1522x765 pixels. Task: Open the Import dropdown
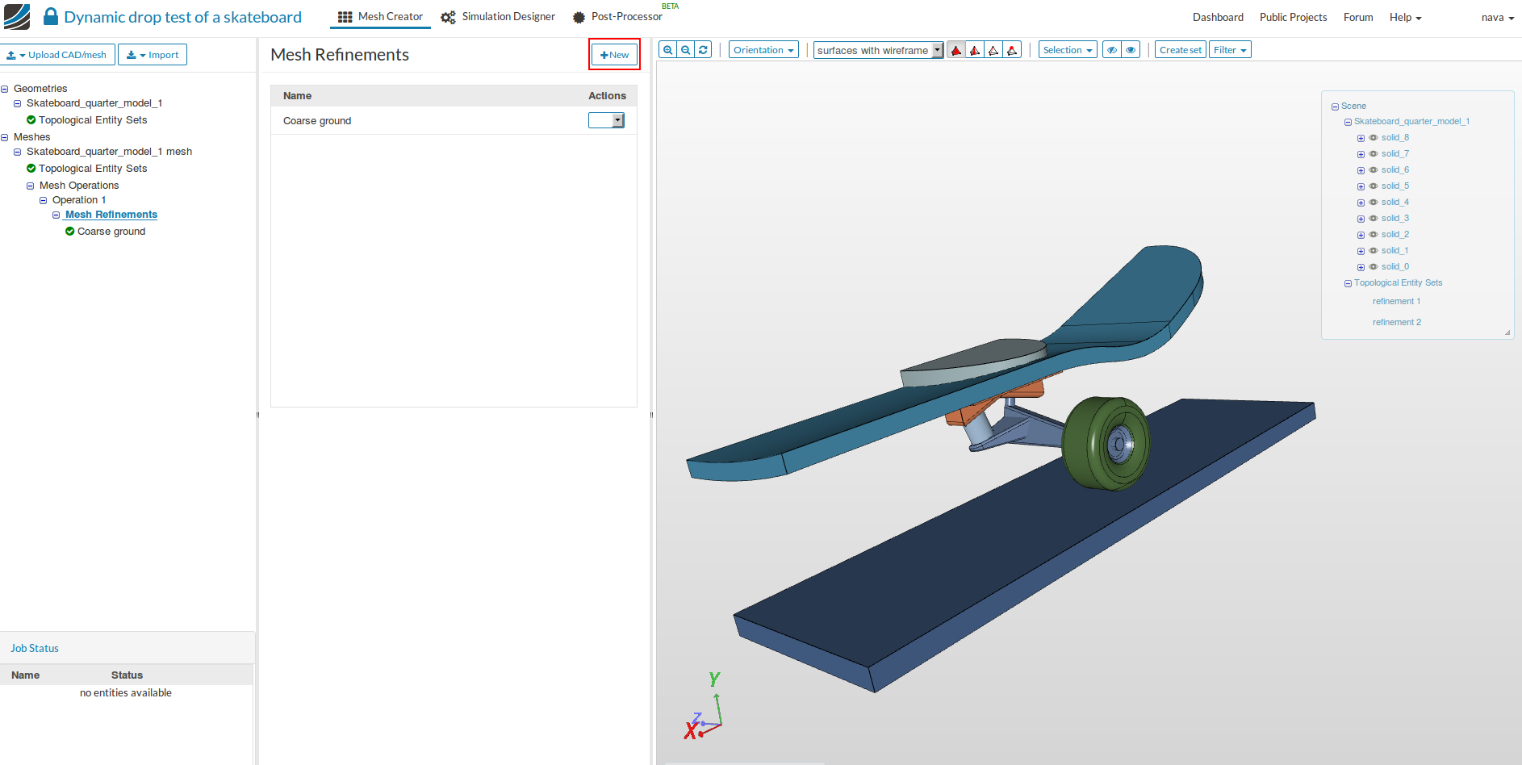pyautogui.click(x=153, y=55)
